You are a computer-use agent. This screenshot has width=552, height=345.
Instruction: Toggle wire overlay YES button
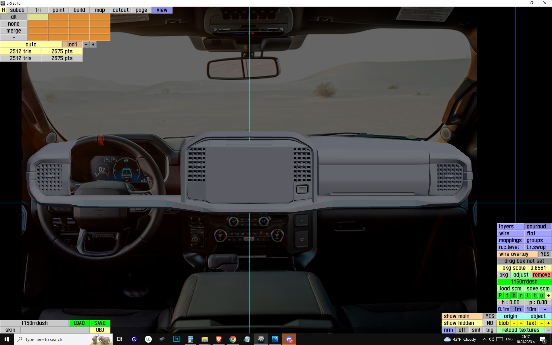tap(545, 254)
